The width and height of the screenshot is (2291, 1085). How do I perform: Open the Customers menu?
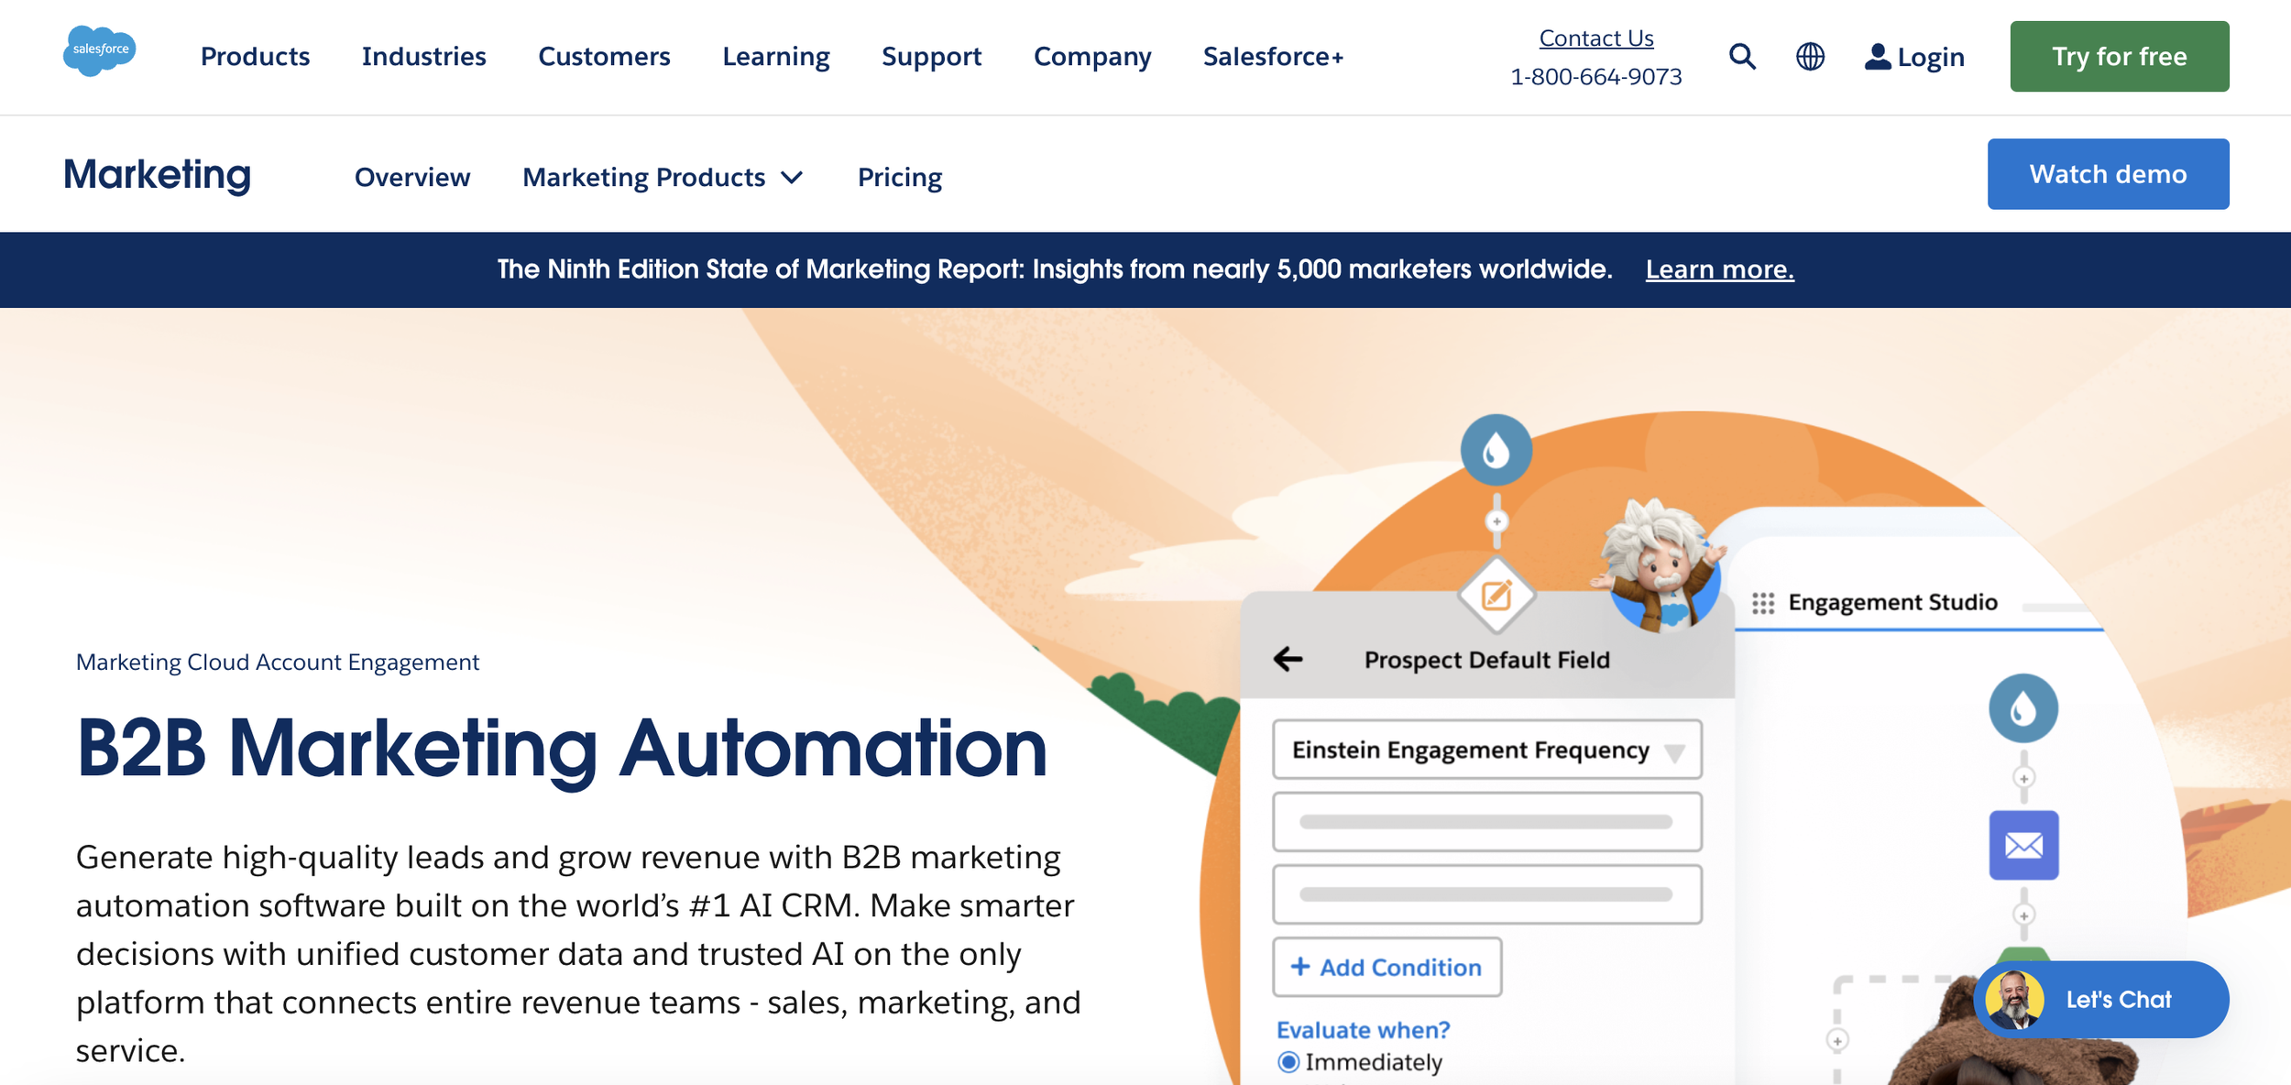(604, 57)
